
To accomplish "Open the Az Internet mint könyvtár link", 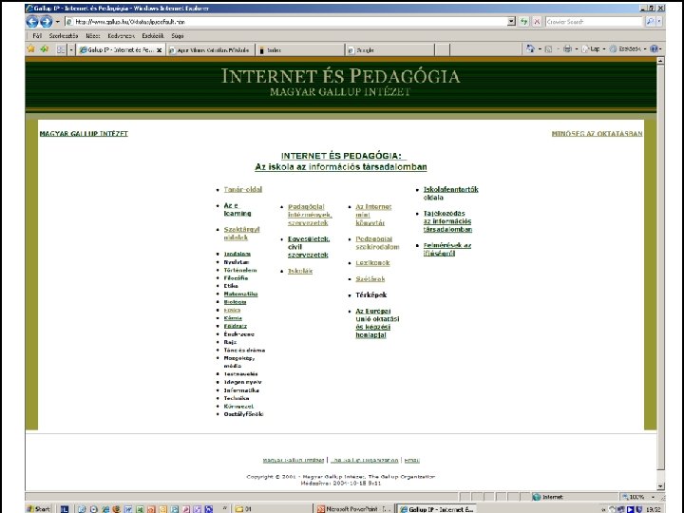I will coord(373,215).
